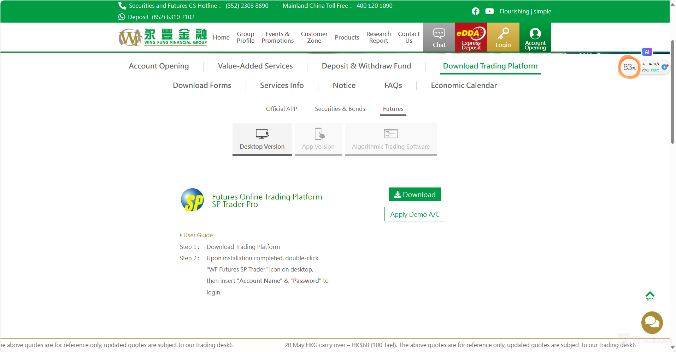Open the Group Profile menu
The image size is (676, 352).
coord(246,37)
